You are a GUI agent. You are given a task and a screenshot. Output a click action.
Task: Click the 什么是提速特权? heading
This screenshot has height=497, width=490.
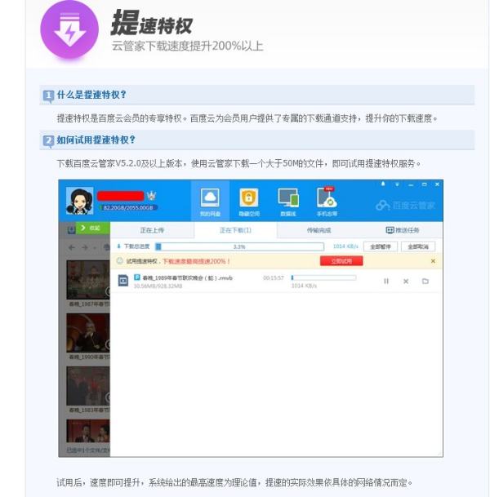point(91,95)
